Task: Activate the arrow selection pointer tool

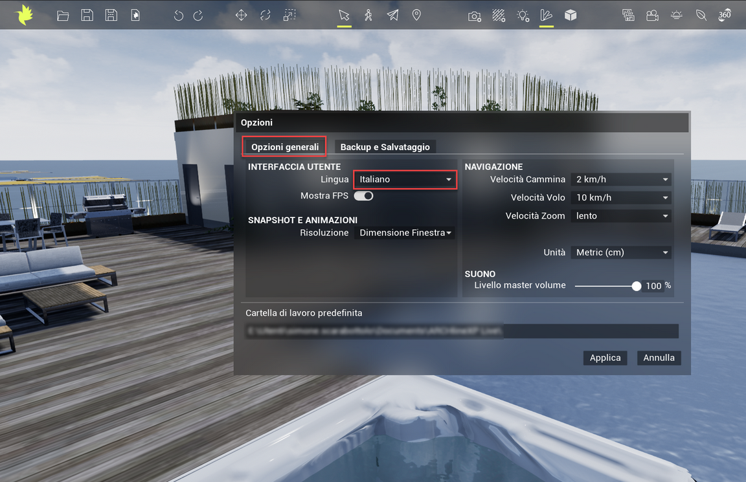Action: click(344, 16)
